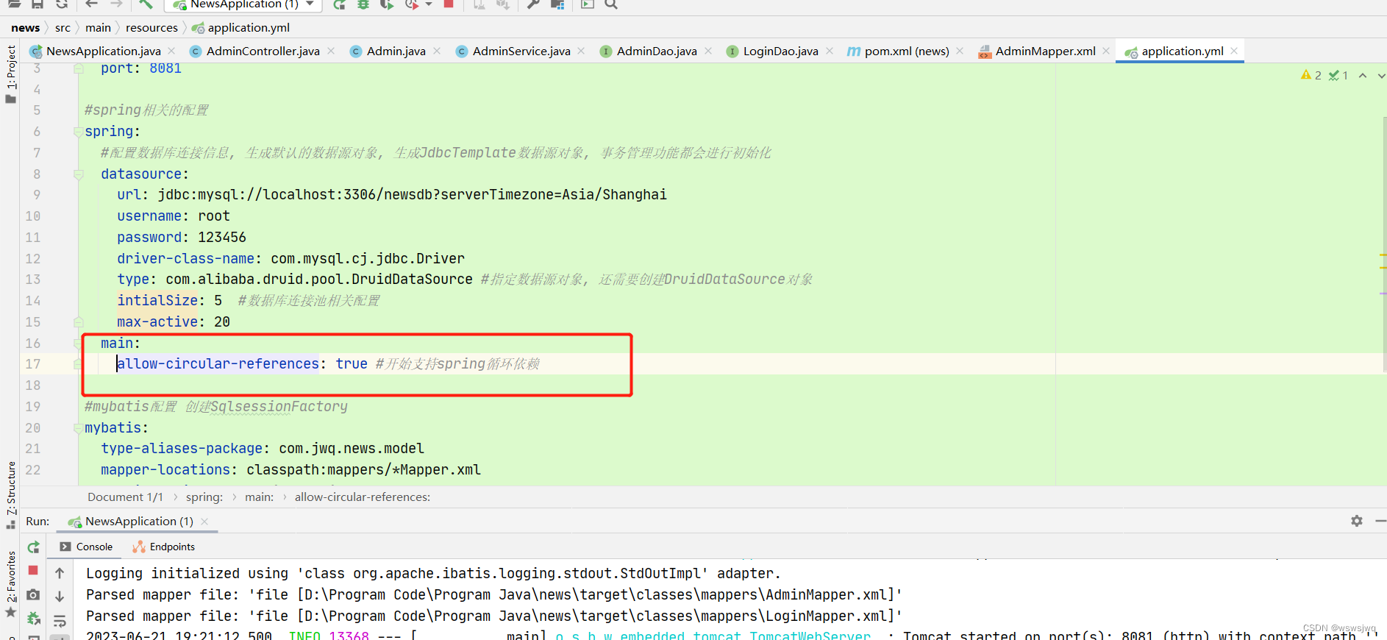This screenshot has height=640, width=1387.
Task: Switch to the Endpoints tab
Action: pyautogui.click(x=163, y=547)
